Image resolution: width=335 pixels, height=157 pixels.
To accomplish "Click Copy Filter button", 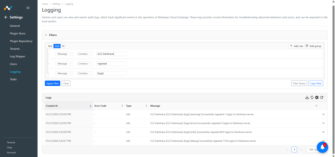I will click(x=316, y=83).
